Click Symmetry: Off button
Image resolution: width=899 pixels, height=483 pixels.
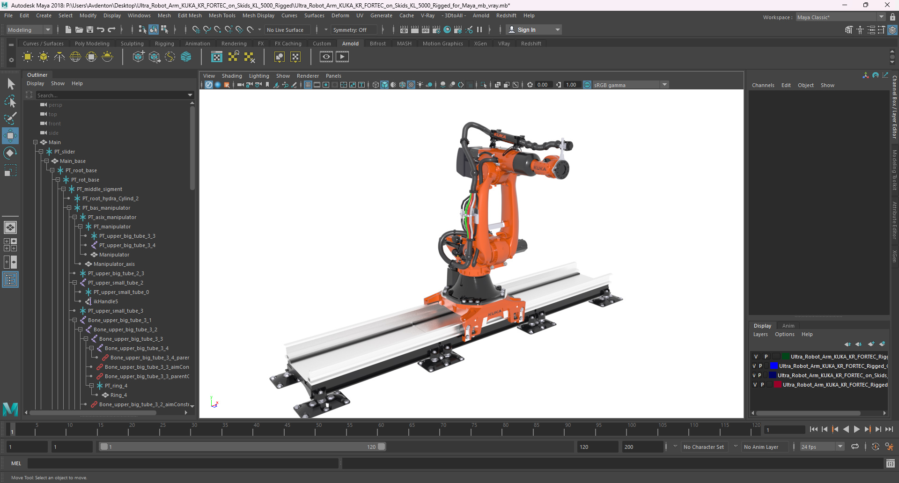[x=353, y=29]
